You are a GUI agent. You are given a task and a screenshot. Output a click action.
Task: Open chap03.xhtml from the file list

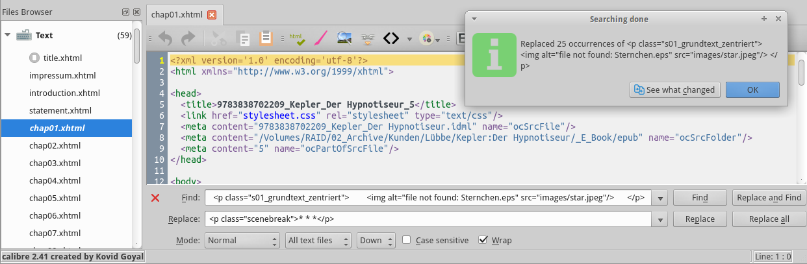coord(55,163)
